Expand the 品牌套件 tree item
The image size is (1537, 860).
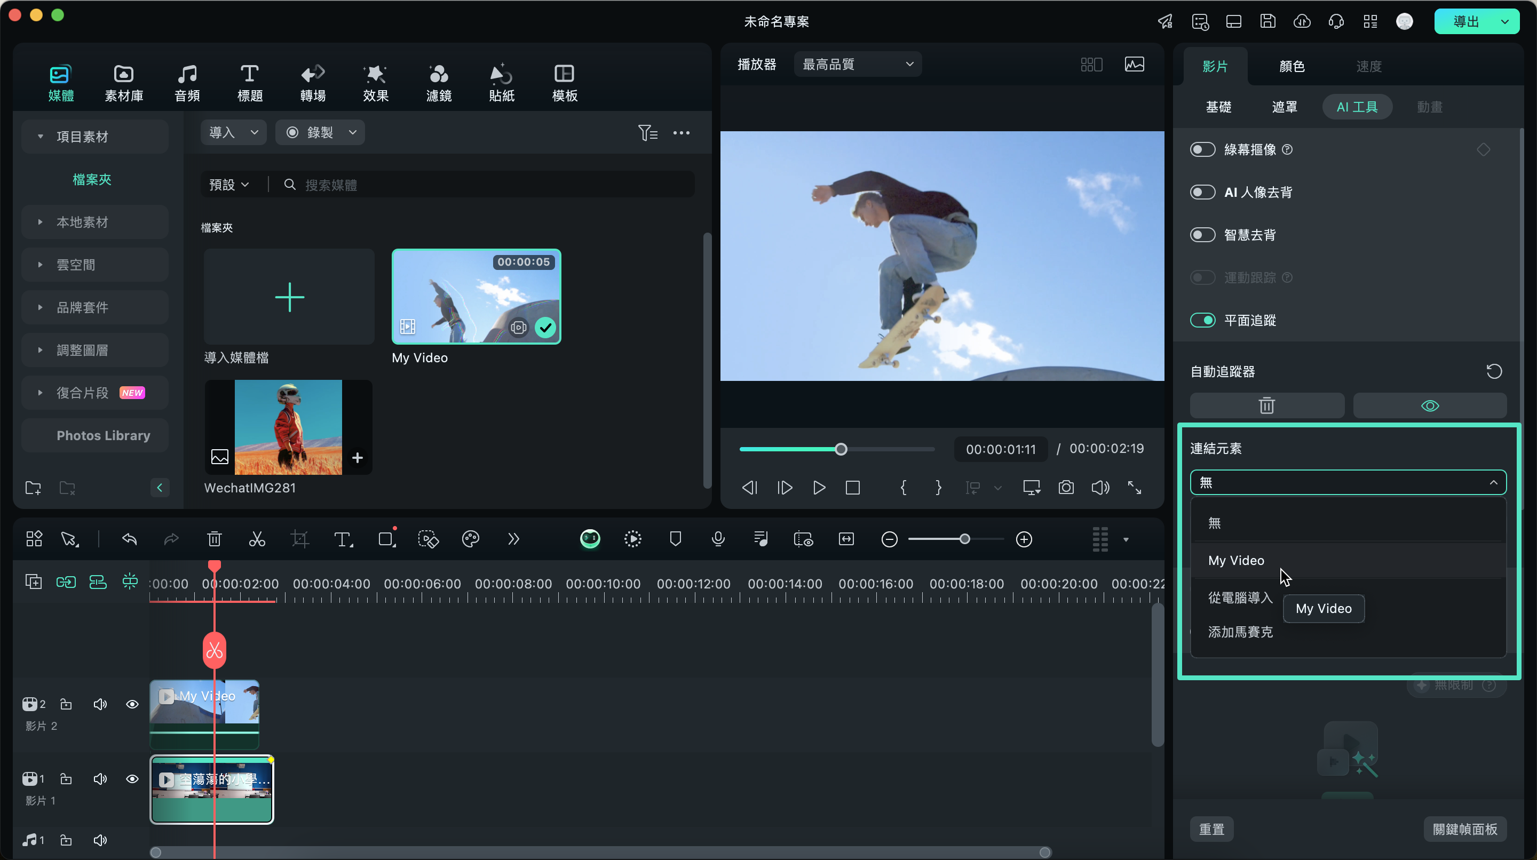coord(94,308)
